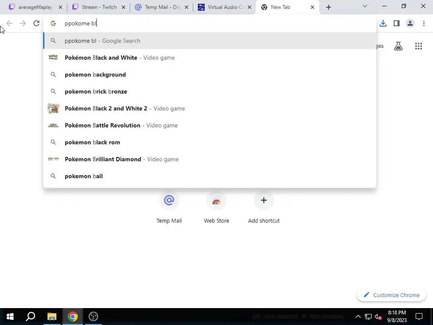
Task: Click the Customize Chrome button
Action: tap(391, 295)
